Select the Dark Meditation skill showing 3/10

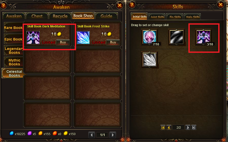[x=203, y=37]
